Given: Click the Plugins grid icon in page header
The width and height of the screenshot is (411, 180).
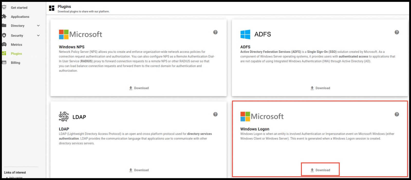Looking at the screenshot, I should (x=52, y=8).
